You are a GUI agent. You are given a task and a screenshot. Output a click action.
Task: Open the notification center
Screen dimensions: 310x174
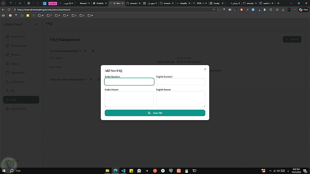point(305,171)
